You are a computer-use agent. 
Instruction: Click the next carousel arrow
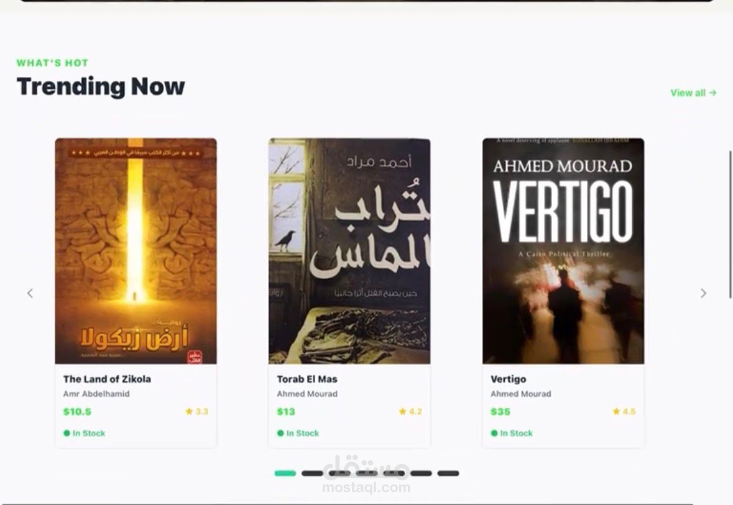[x=703, y=293]
